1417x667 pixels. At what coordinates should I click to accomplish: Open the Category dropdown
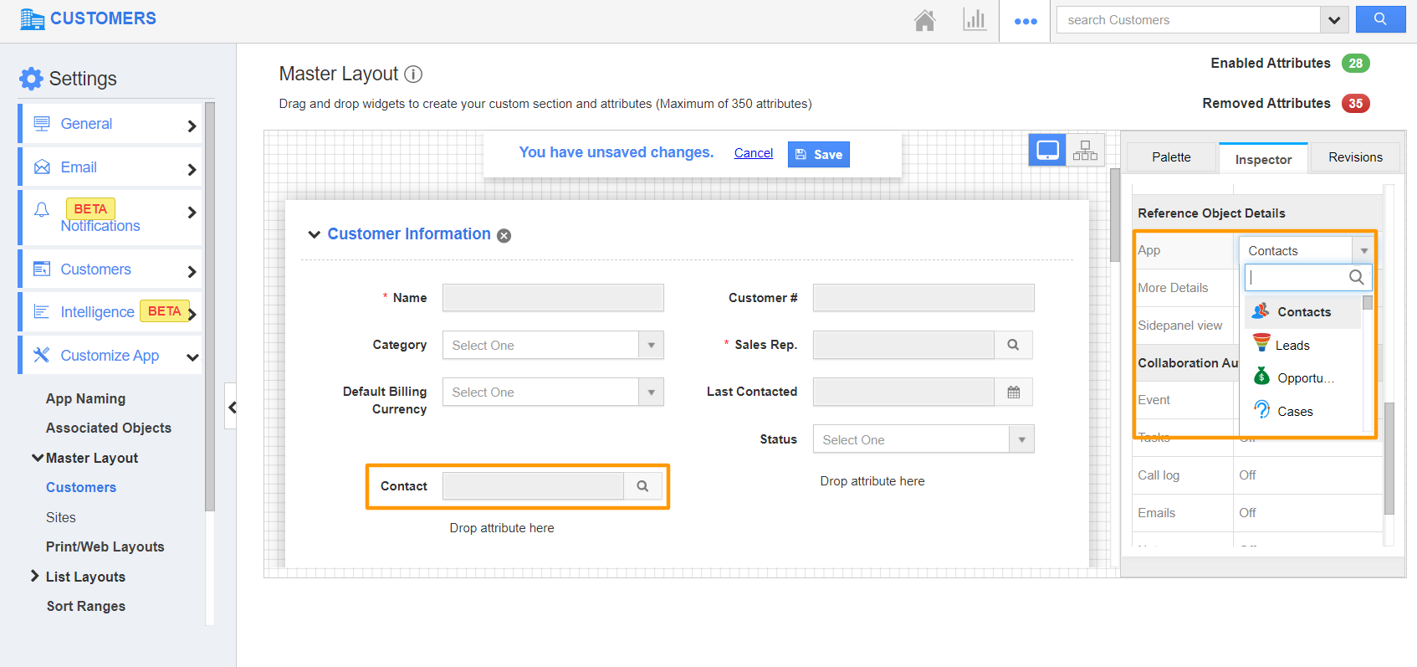point(553,345)
